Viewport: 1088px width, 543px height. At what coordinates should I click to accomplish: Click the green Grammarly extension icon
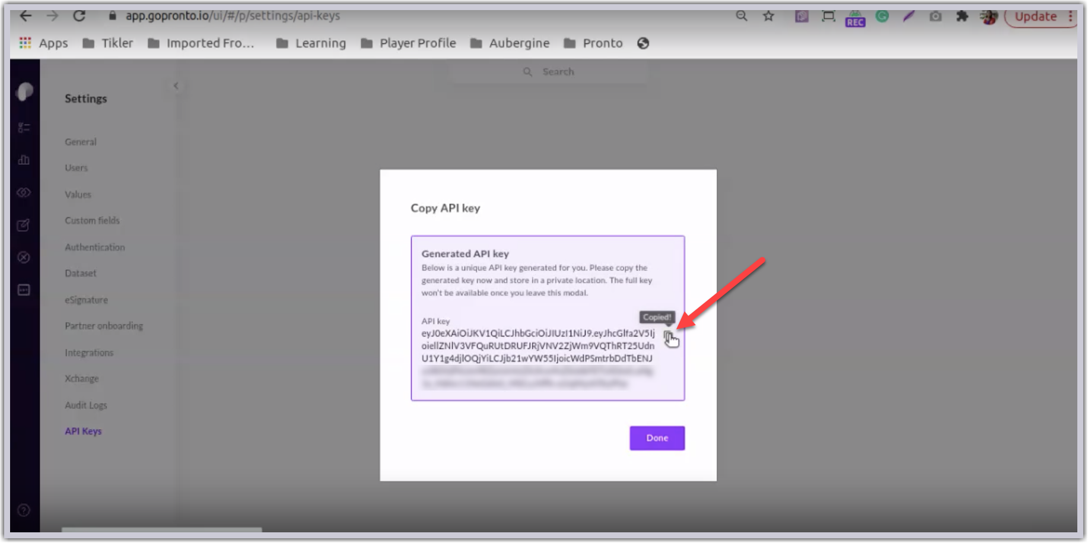click(x=882, y=16)
